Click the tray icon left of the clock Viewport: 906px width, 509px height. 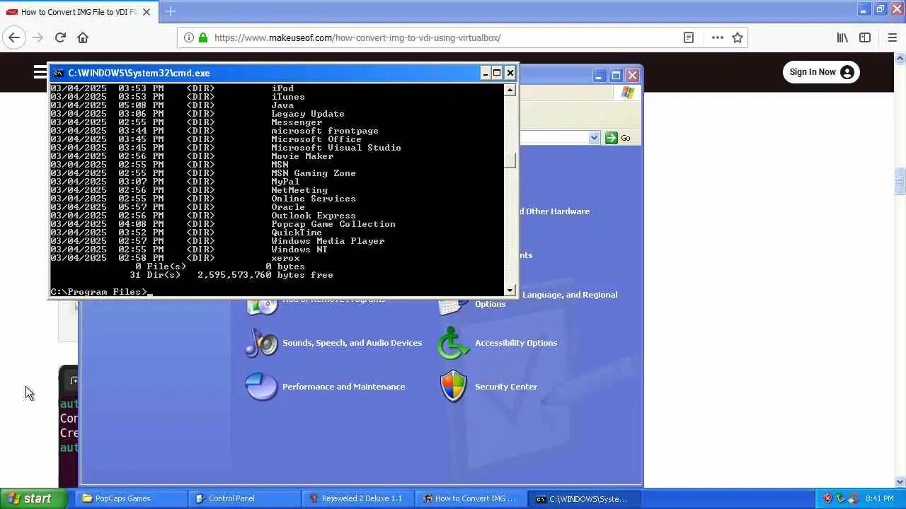[854, 498]
